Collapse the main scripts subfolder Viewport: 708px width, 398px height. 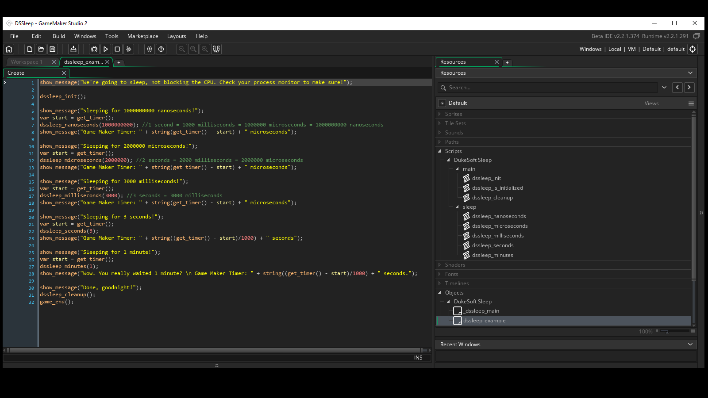click(x=457, y=169)
